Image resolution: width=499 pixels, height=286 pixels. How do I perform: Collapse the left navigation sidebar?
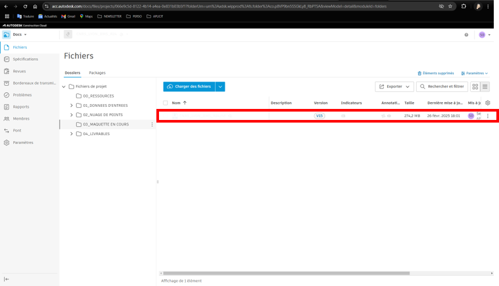[x=6, y=279]
